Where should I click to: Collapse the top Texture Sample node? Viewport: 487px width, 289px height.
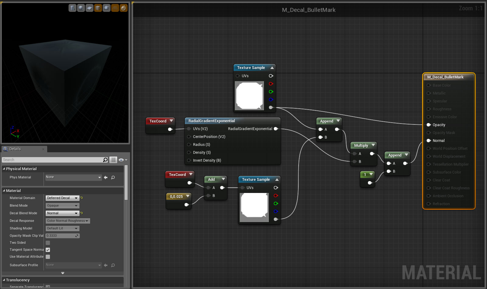click(272, 68)
